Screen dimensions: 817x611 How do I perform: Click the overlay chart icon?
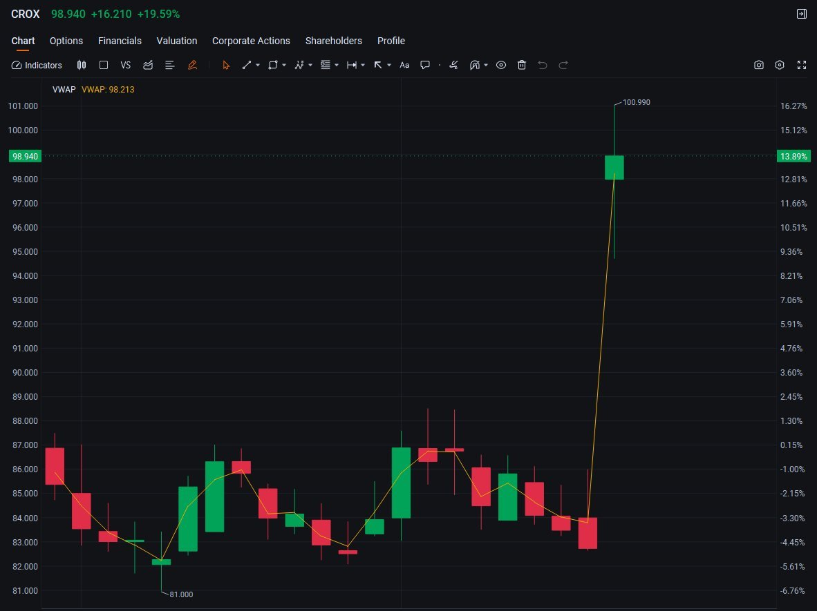[148, 65]
